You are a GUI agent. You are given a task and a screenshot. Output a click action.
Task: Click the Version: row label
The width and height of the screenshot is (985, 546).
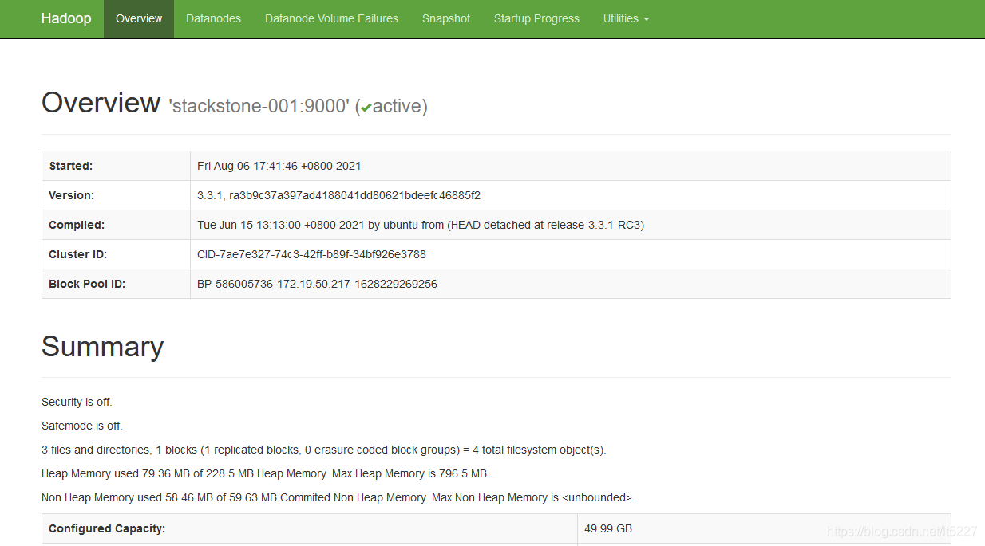tap(71, 195)
